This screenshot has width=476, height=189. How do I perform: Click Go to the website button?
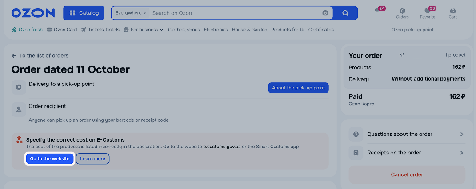50,159
